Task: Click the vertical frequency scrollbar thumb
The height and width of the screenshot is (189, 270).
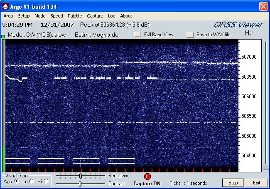Action: click(266, 167)
